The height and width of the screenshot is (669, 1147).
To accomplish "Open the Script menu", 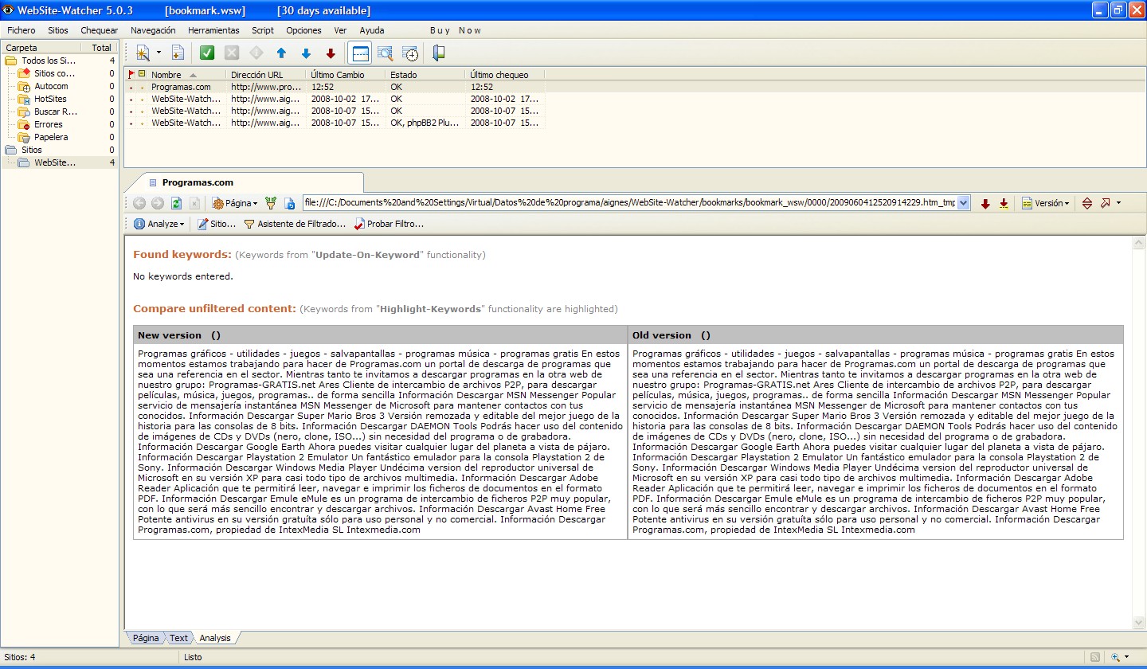I will (x=263, y=30).
